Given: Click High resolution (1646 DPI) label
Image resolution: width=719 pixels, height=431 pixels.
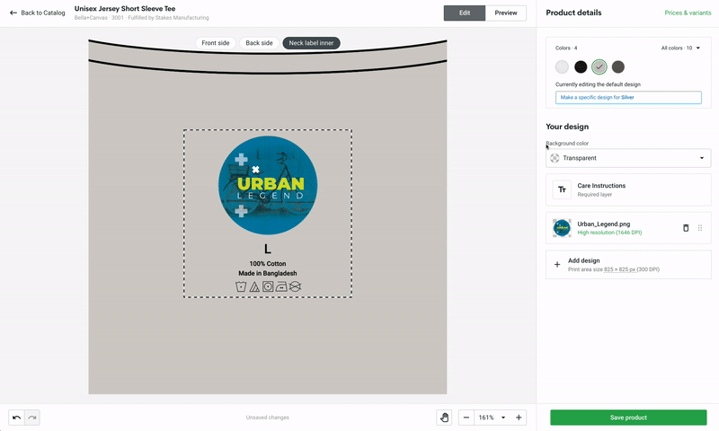Looking at the screenshot, I should pyautogui.click(x=609, y=233).
